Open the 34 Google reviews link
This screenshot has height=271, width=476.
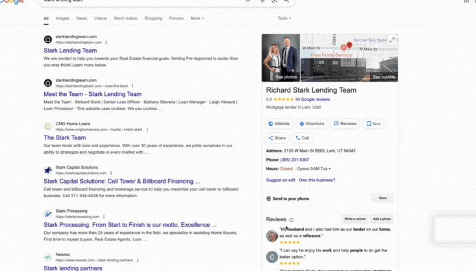(x=312, y=99)
